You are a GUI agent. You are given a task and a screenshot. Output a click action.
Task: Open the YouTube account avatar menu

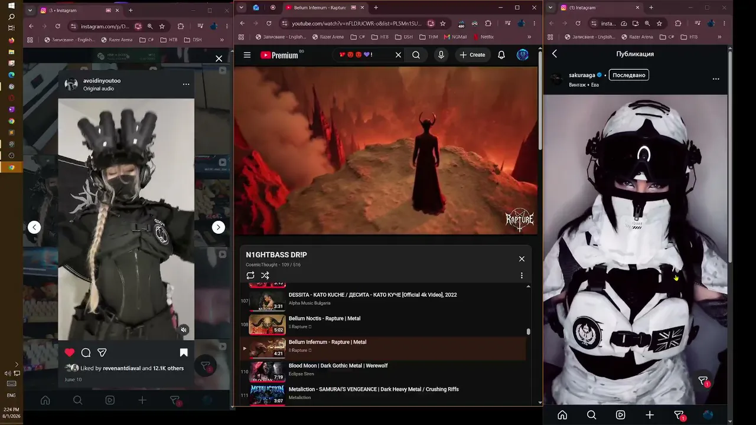(523, 55)
